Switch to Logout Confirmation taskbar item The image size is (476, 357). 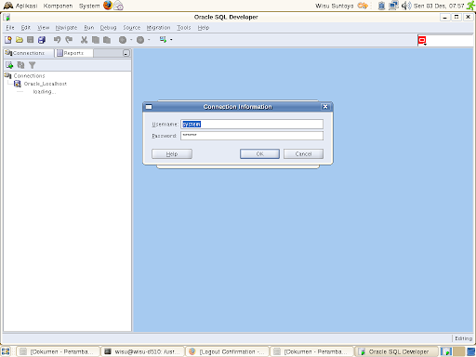(228, 351)
